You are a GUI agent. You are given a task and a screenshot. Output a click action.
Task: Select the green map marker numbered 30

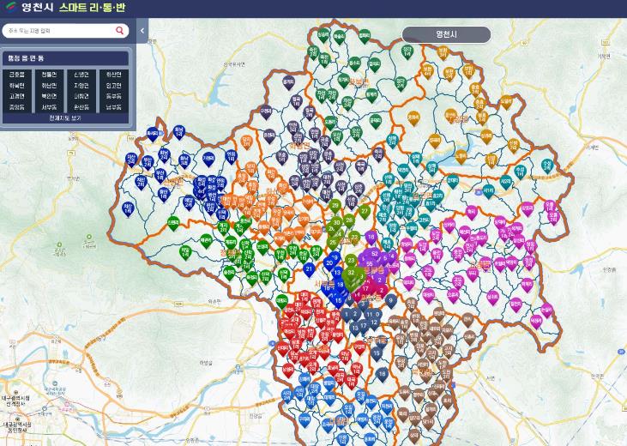tap(336, 222)
